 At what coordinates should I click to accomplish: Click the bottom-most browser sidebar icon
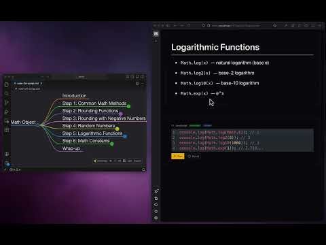156,218
